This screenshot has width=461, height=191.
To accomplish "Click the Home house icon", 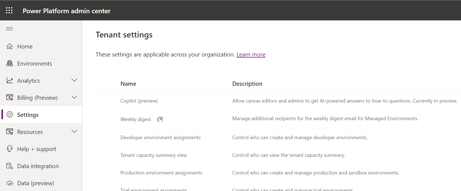I will (x=10, y=46).
